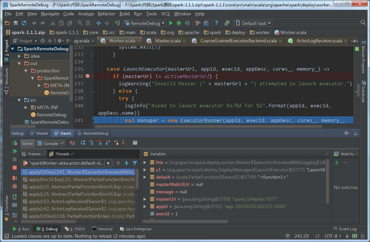The height and width of the screenshot is (242, 370).
Task: Open Evaluate Expression calculator icon
Action: (x=135, y=143)
